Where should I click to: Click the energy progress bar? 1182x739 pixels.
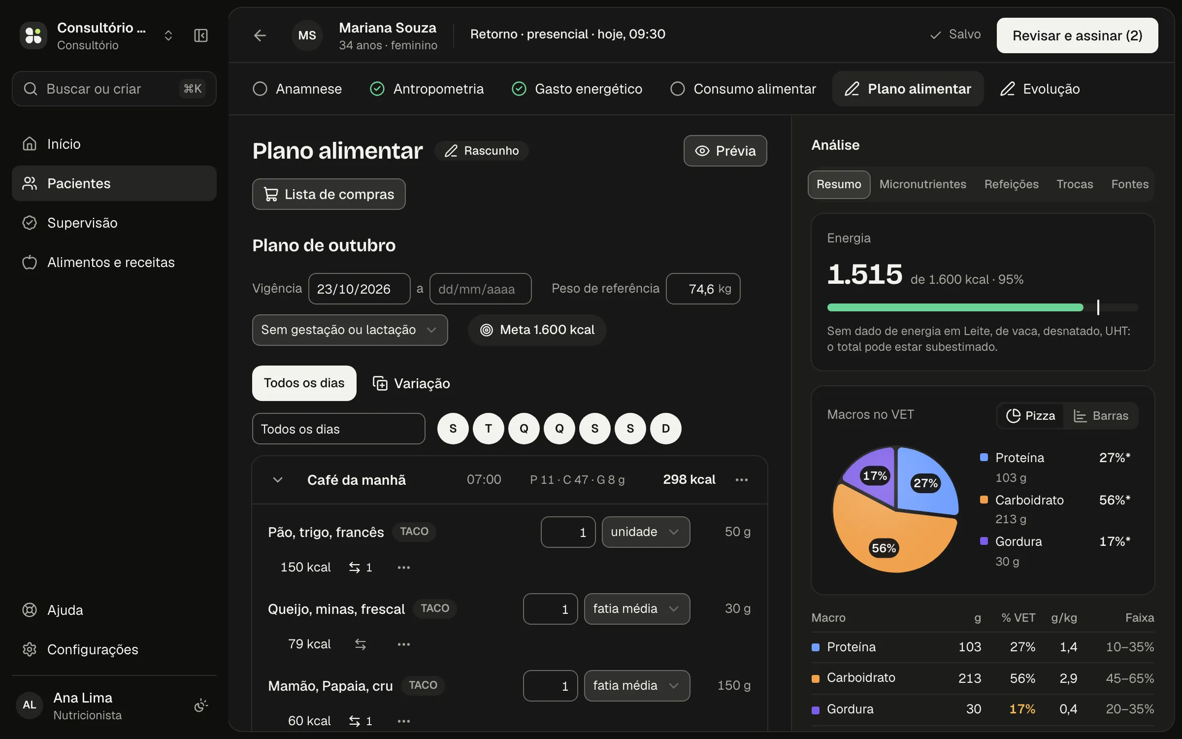pos(983,307)
